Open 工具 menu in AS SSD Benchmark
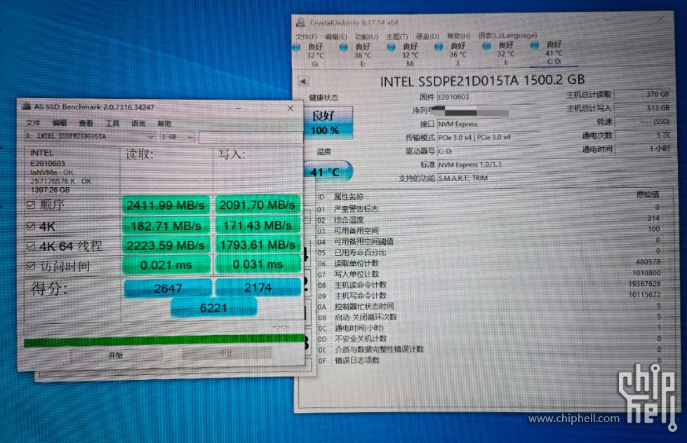Viewport: 687px width, 443px height. [112, 123]
